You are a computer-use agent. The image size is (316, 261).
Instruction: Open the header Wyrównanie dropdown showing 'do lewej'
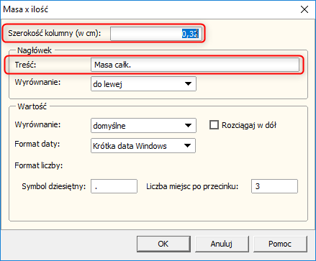point(143,84)
